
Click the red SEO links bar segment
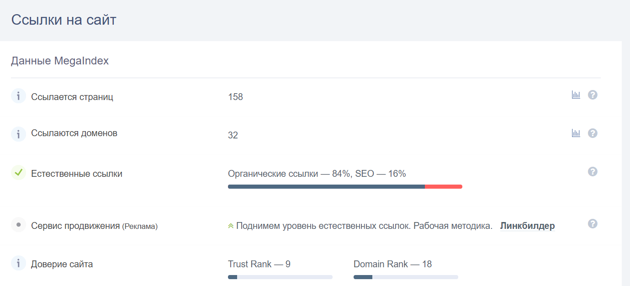[x=444, y=186]
